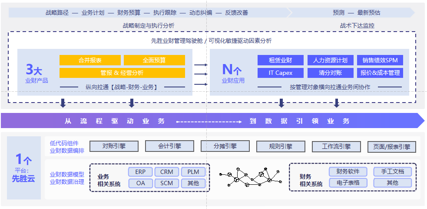Click the 财务软件 box
Viewport: 427px width, 209px height.
click(x=348, y=172)
